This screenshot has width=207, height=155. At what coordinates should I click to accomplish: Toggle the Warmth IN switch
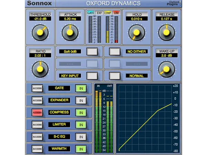[81, 149]
